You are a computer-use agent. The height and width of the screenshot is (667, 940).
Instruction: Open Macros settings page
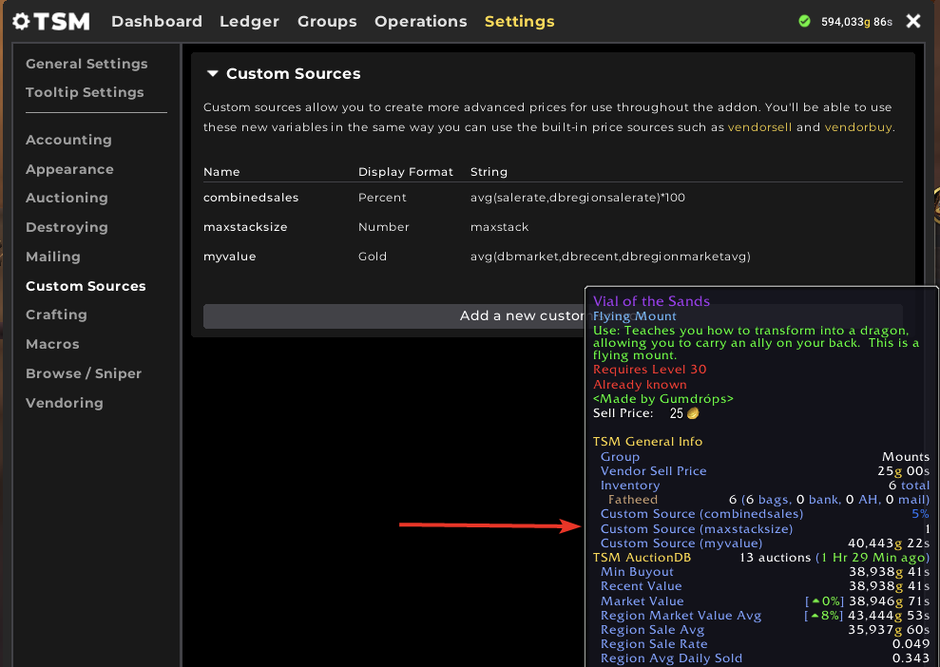click(52, 344)
